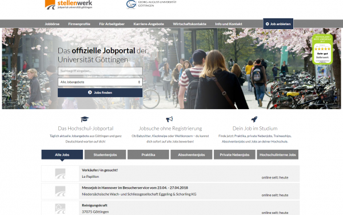Open Info und Kontakt menu
Image resolution: width=343 pixels, height=215 pixels.
point(229,24)
